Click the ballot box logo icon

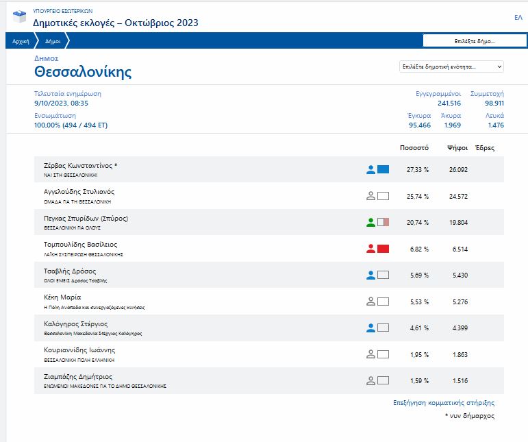(18, 17)
